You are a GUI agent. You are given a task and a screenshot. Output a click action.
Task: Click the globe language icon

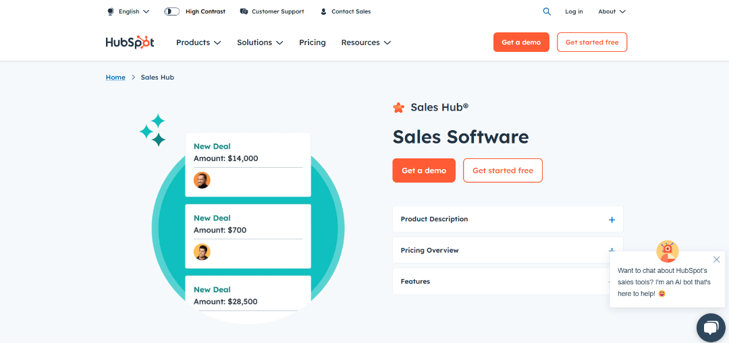111,11
